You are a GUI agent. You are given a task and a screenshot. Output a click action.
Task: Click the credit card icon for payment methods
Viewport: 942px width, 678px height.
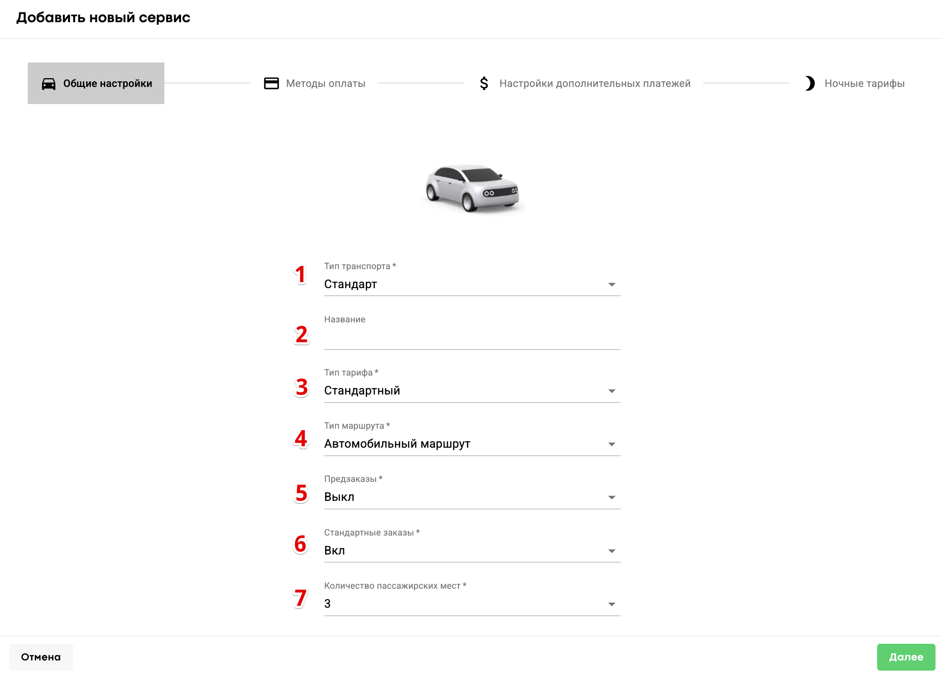tap(271, 83)
